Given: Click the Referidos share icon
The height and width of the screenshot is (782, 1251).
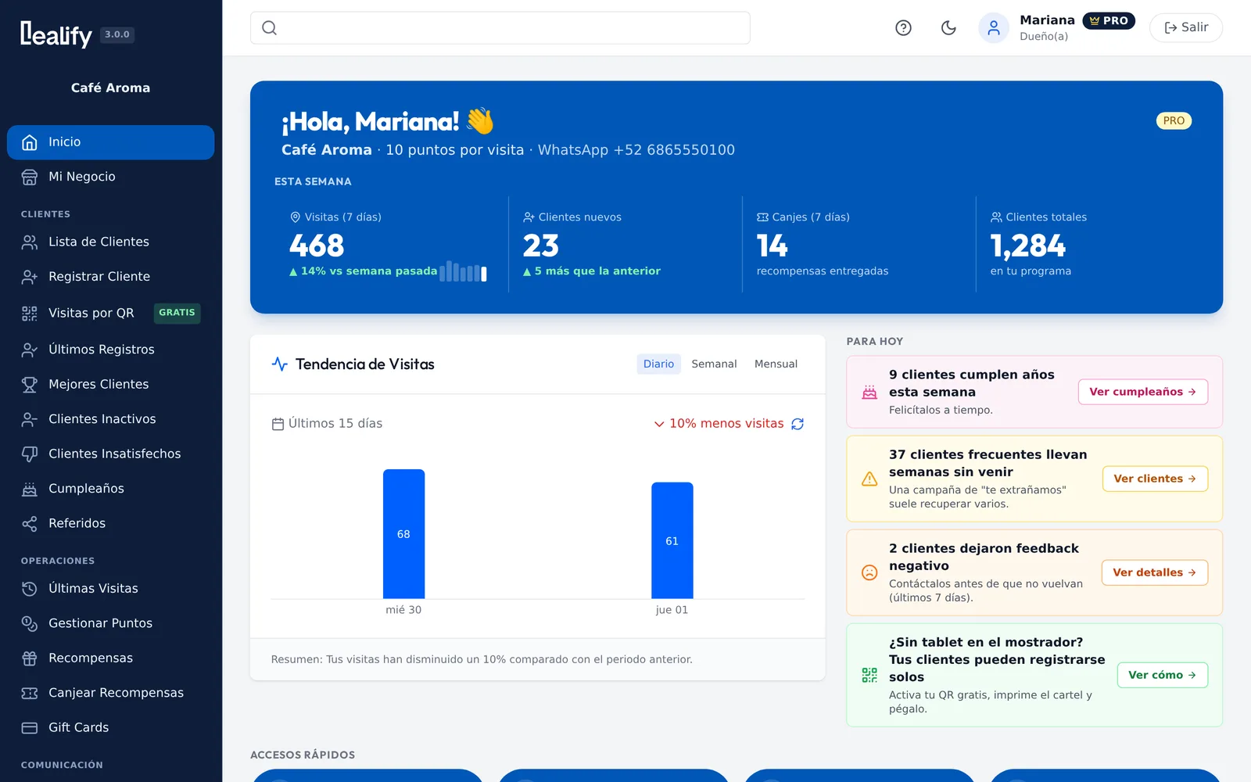Looking at the screenshot, I should [30, 524].
